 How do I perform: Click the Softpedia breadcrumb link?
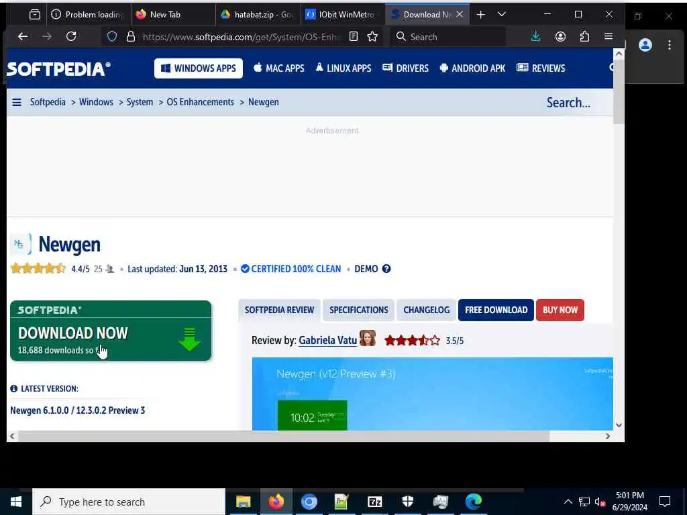48,102
